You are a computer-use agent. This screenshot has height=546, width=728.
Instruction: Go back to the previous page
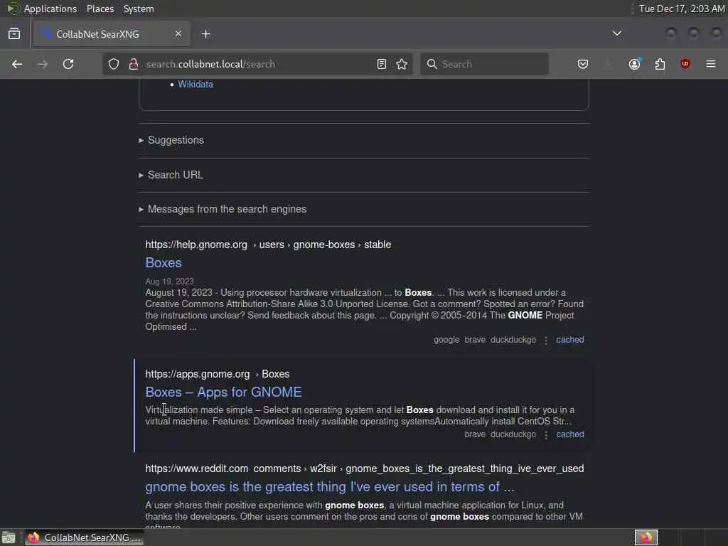[17, 64]
